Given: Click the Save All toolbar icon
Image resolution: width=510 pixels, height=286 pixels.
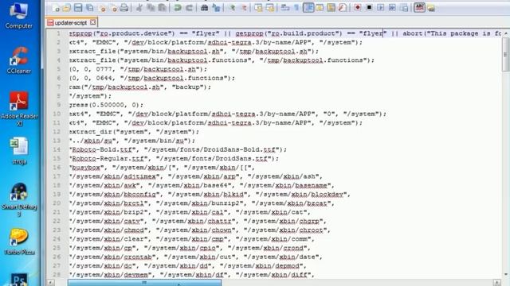Looking at the screenshot, I should tap(89, 8).
